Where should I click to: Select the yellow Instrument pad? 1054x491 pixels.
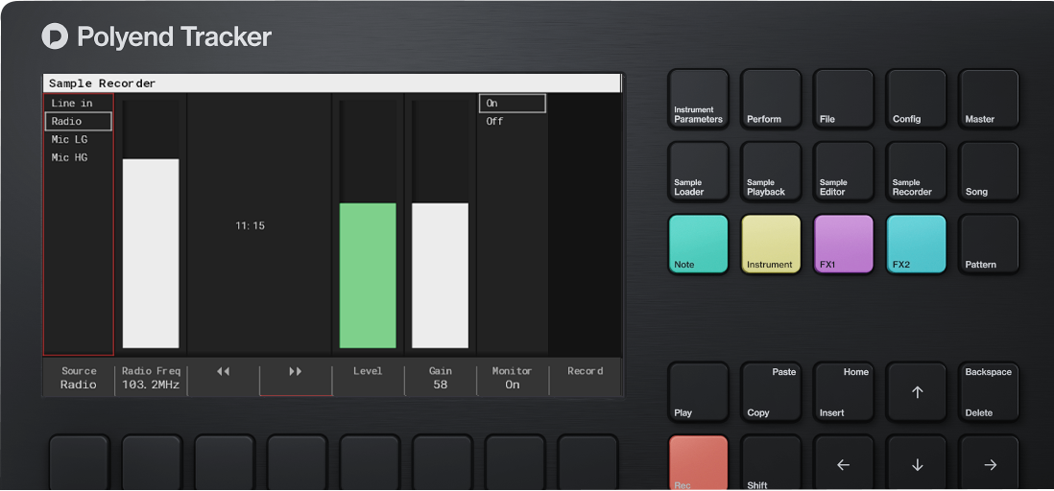point(771,244)
